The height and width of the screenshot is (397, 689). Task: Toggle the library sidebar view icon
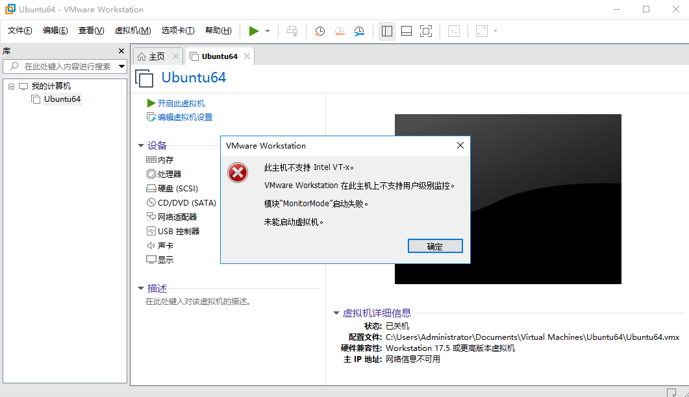click(x=386, y=31)
